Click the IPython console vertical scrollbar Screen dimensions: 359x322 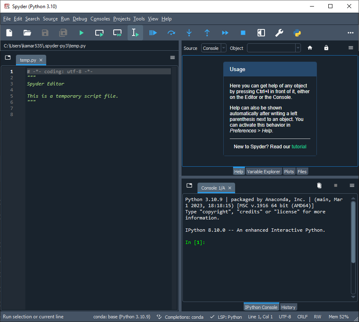[353, 232]
